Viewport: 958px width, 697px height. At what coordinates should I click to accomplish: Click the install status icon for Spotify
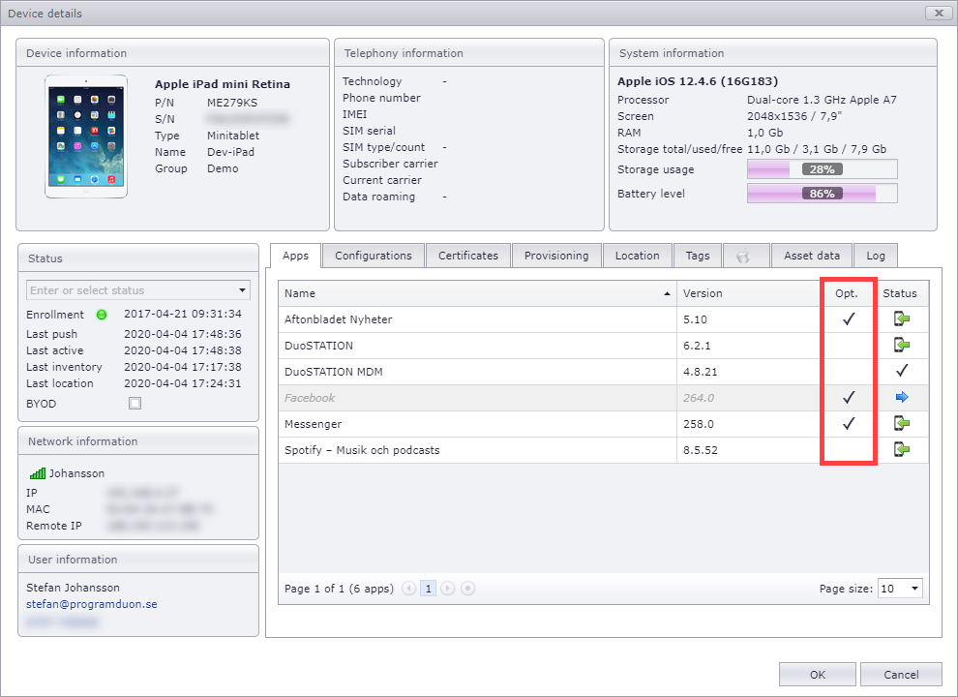(x=902, y=449)
